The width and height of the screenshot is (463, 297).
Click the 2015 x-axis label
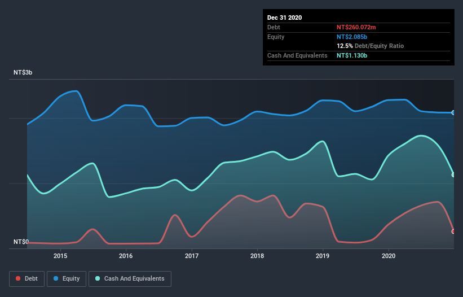coord(60,256)
